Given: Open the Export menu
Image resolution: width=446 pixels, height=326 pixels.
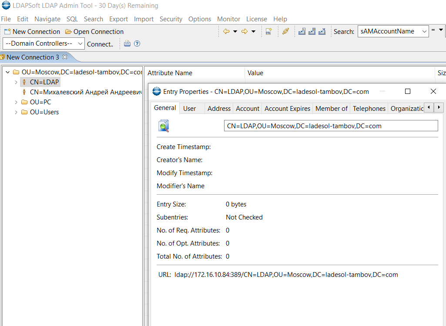Looking at the screenshot, I should pos(118,19).
